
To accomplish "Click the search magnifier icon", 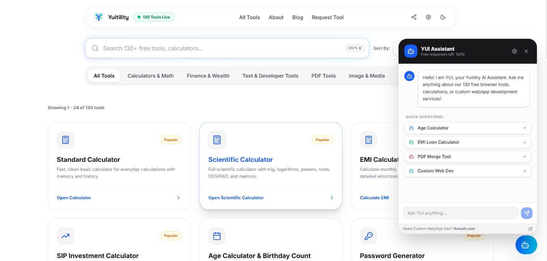I will point(95,48).
